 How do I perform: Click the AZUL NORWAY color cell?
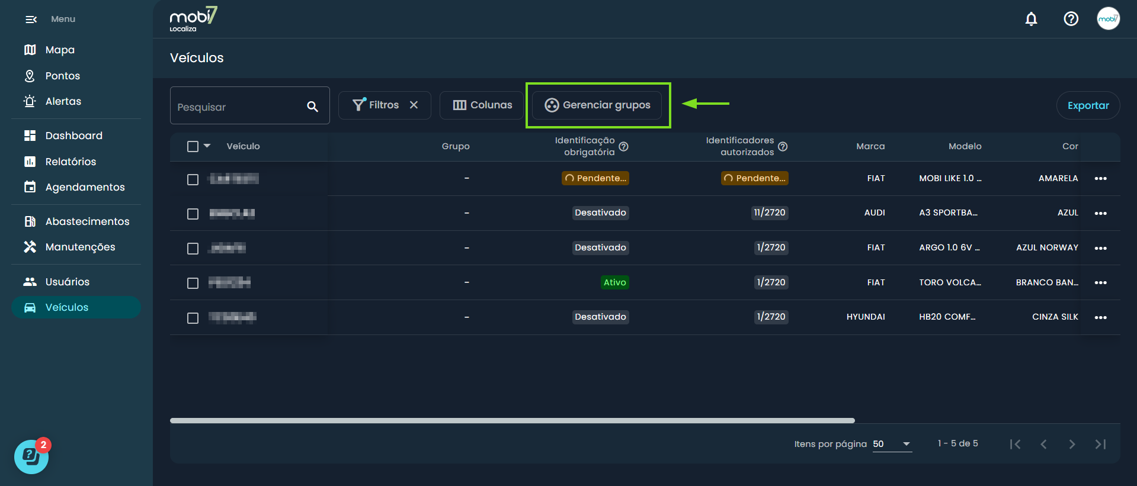(x=1047, y=247)
